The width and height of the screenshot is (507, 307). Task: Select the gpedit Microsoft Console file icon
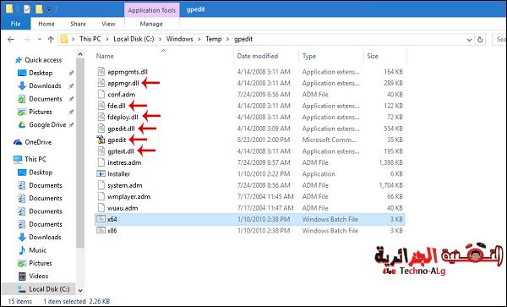(101, 140)
